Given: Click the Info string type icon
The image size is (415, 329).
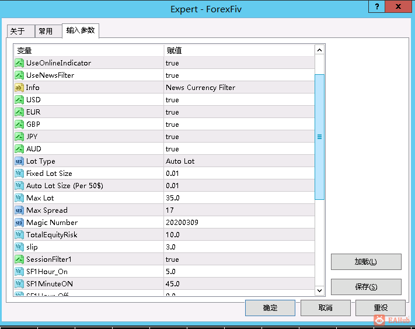Looking at the screenshot, I should click(19, 88).
